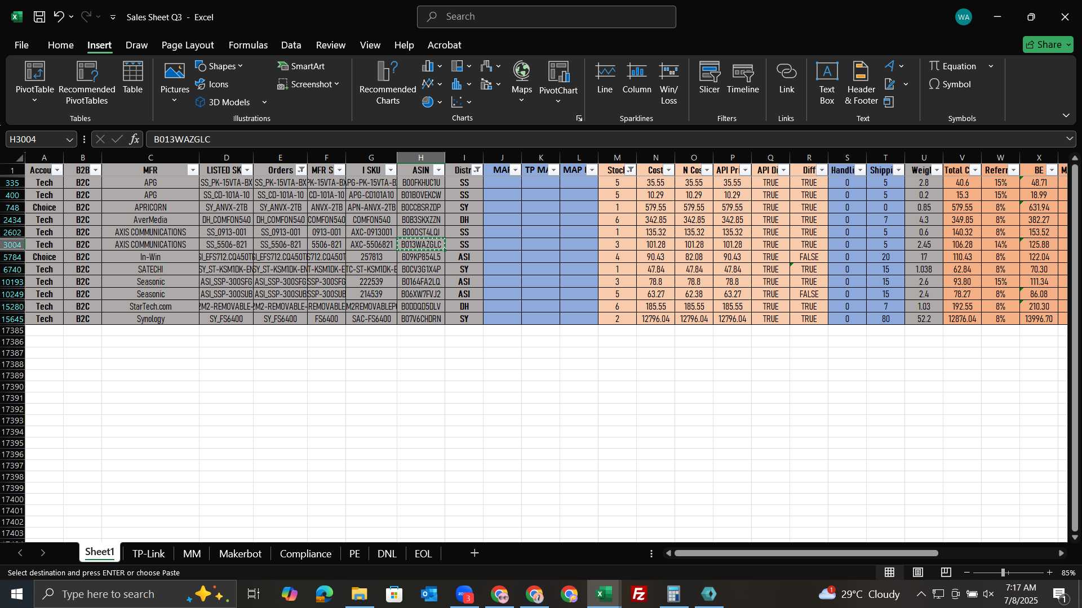Insert Header & Footer
Viewport: 1082px width, 608px height.
point(861,83)
